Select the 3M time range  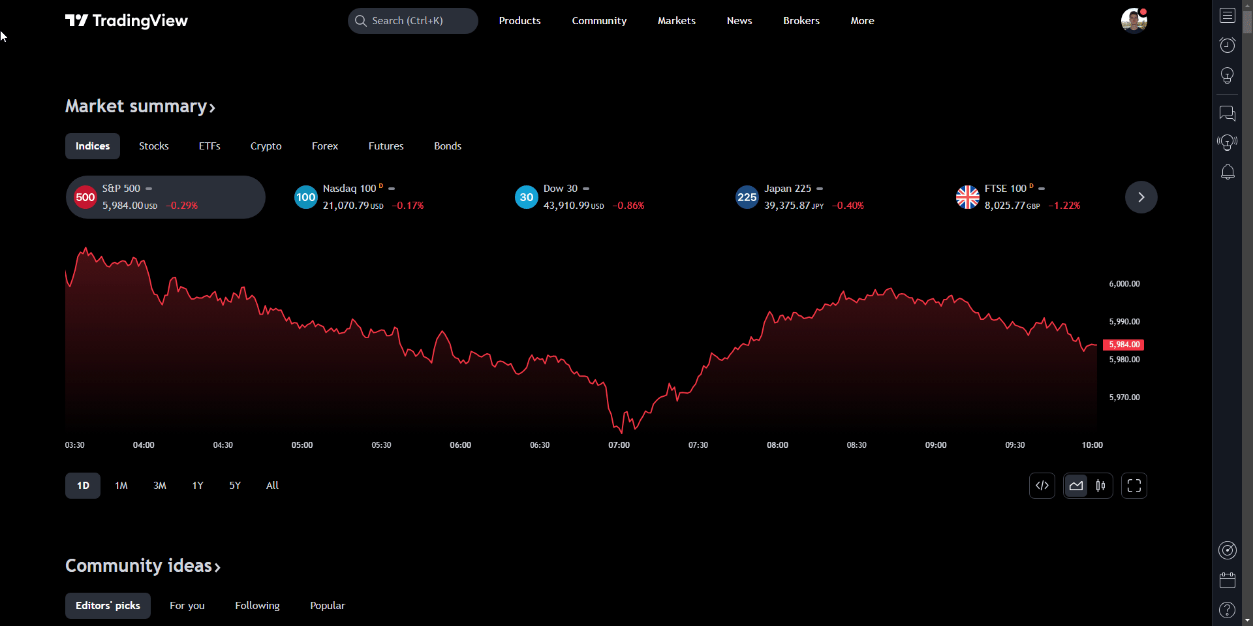click(x=160, y=486)
